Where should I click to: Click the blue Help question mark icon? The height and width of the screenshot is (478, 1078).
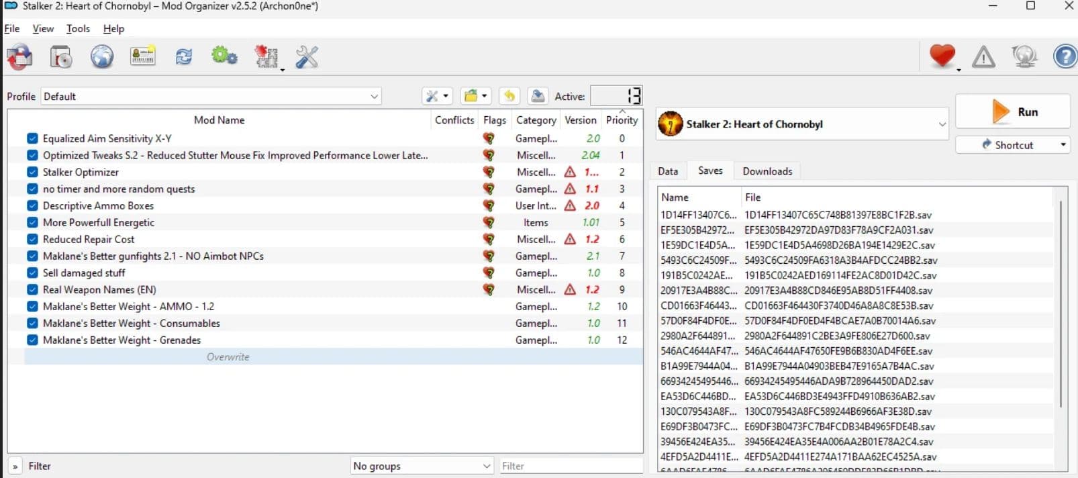1065,57
